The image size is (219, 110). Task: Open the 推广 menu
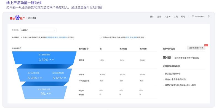point(152,16)
